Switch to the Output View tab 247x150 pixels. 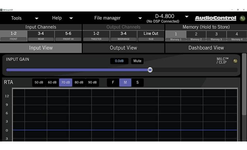click(123, 48)
